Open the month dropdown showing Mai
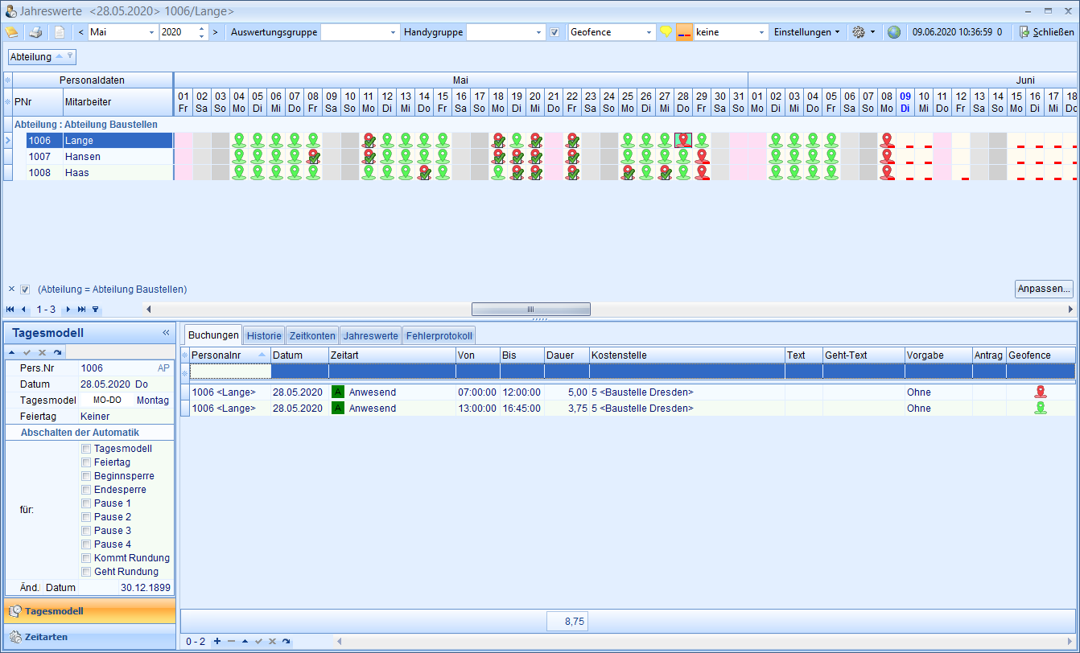This screenshot has width=1080, height=653. pos(152,33)
